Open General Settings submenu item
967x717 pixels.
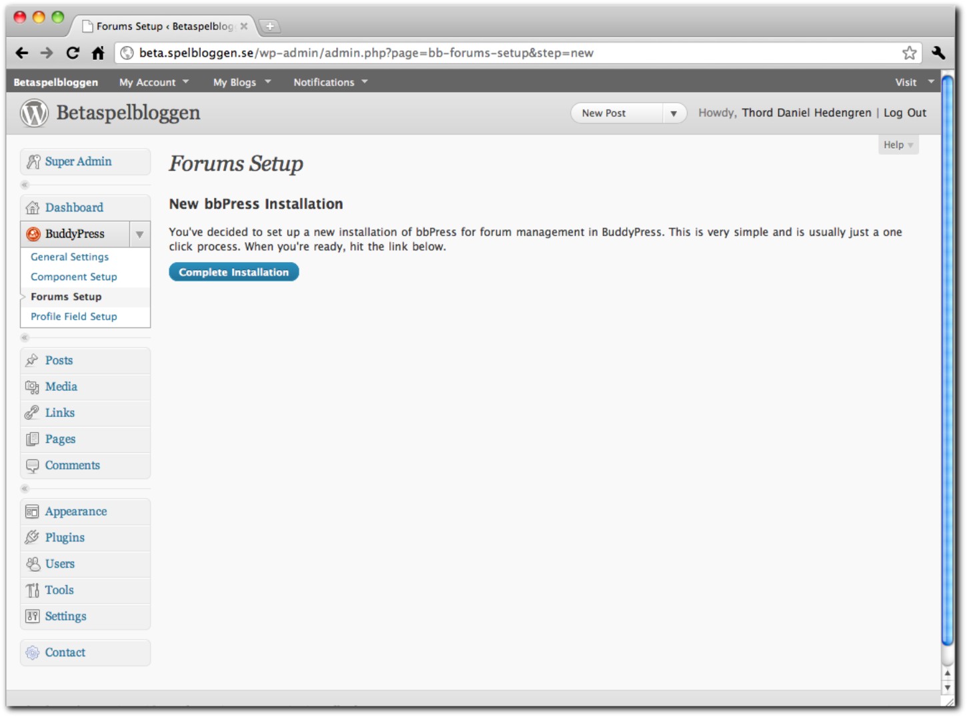point(70,257)
